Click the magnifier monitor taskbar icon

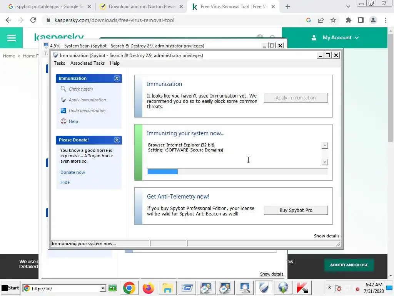tap(244, 288)
